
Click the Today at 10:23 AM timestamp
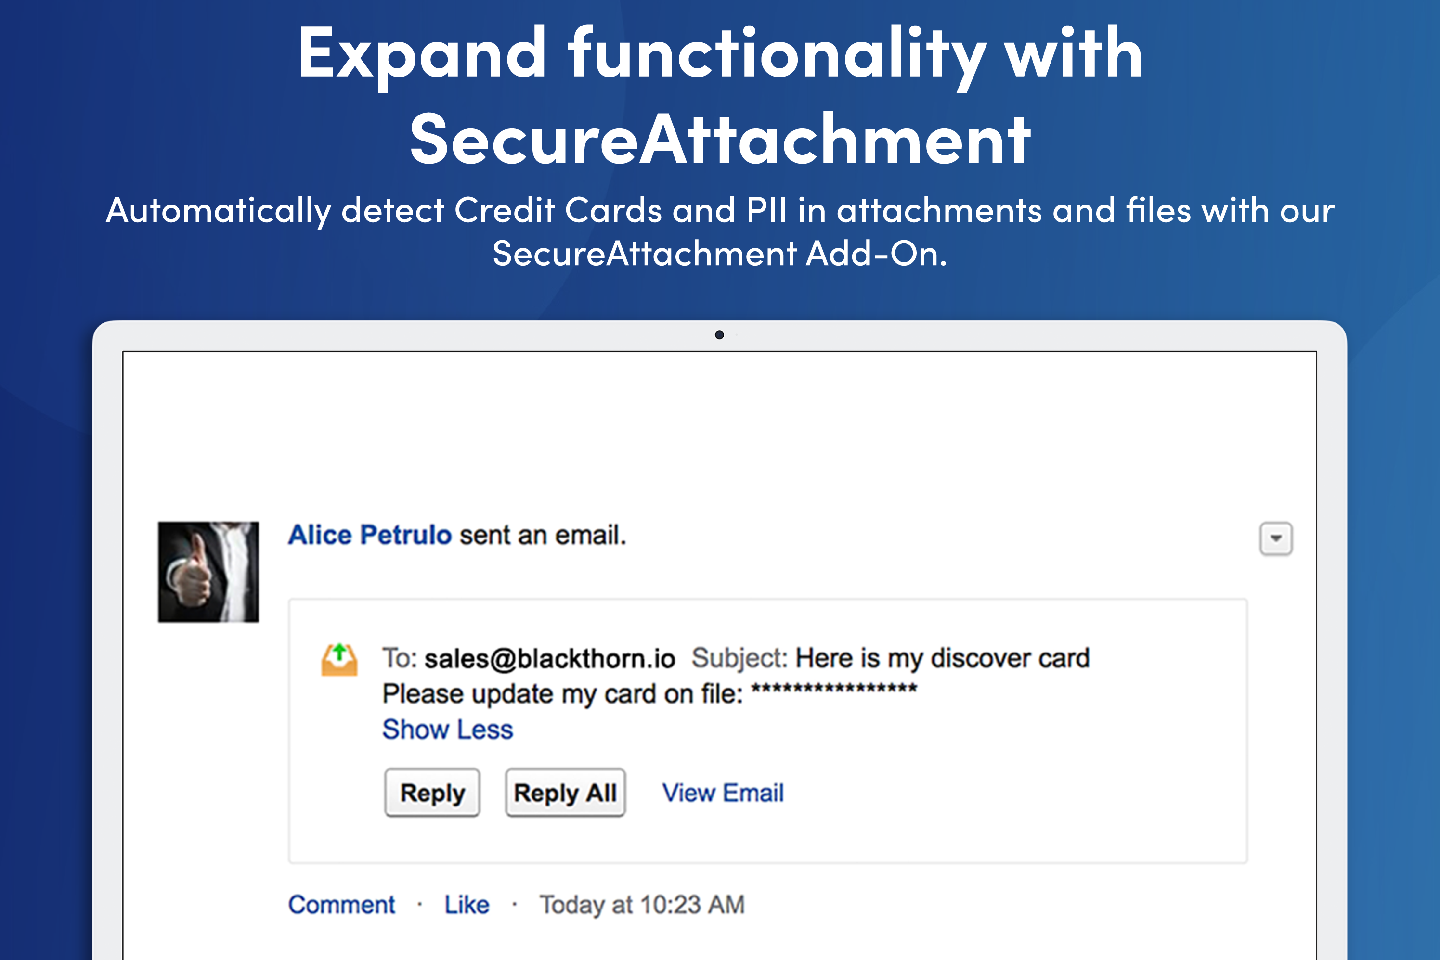point(642,905)
